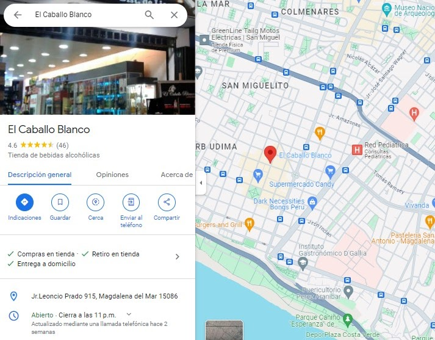
Task: Click the satellite layer thumbnail
Action: point(224,330)
